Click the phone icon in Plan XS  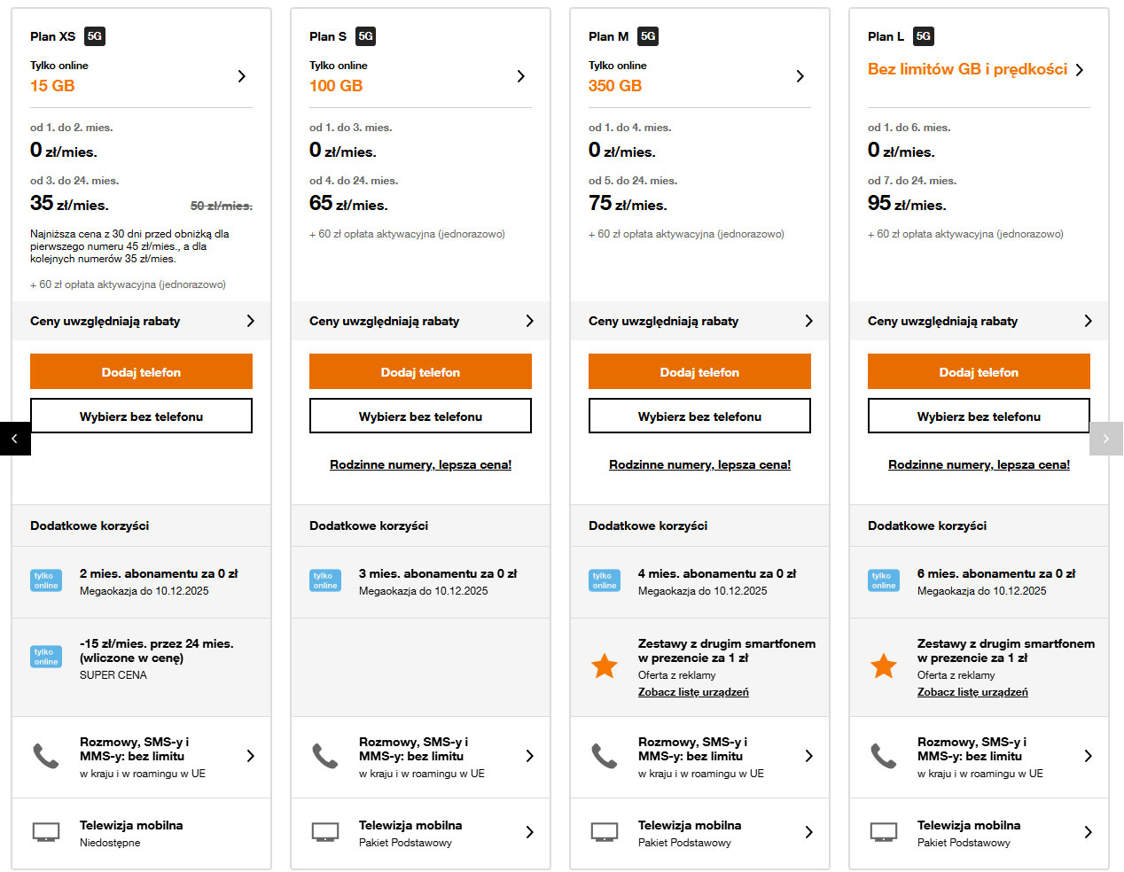pos(46,756)
